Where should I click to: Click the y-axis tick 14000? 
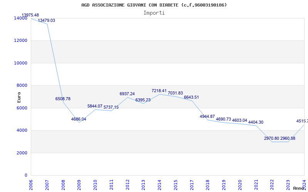pos(20,18)
